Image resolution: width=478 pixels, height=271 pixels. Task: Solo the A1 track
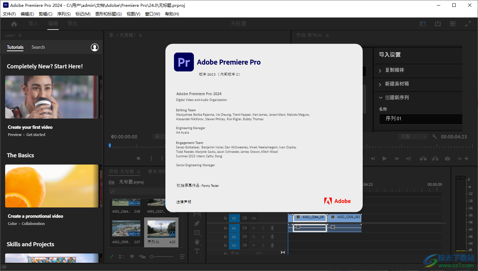click(x=263, y=228)
